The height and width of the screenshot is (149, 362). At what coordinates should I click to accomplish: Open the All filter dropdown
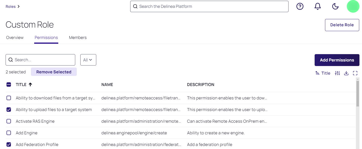pyautogui.click(x=88, y=60)
